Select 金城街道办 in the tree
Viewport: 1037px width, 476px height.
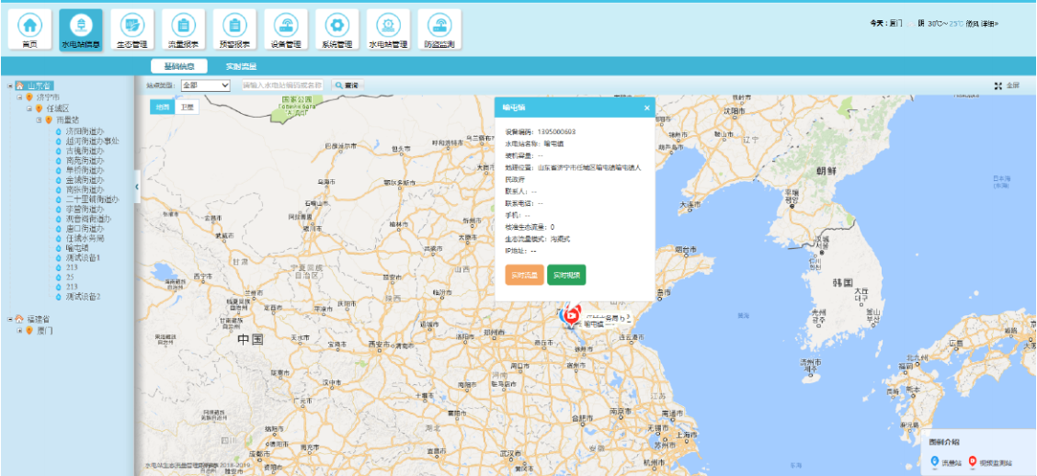click(x=85, y=180)
